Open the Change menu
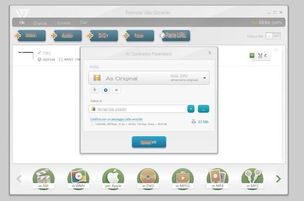 pos(40,23)
